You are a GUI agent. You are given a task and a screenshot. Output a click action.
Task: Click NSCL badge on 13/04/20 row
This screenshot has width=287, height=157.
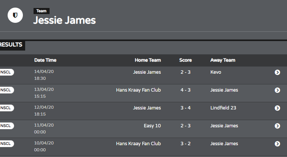(x=6, y=90)
